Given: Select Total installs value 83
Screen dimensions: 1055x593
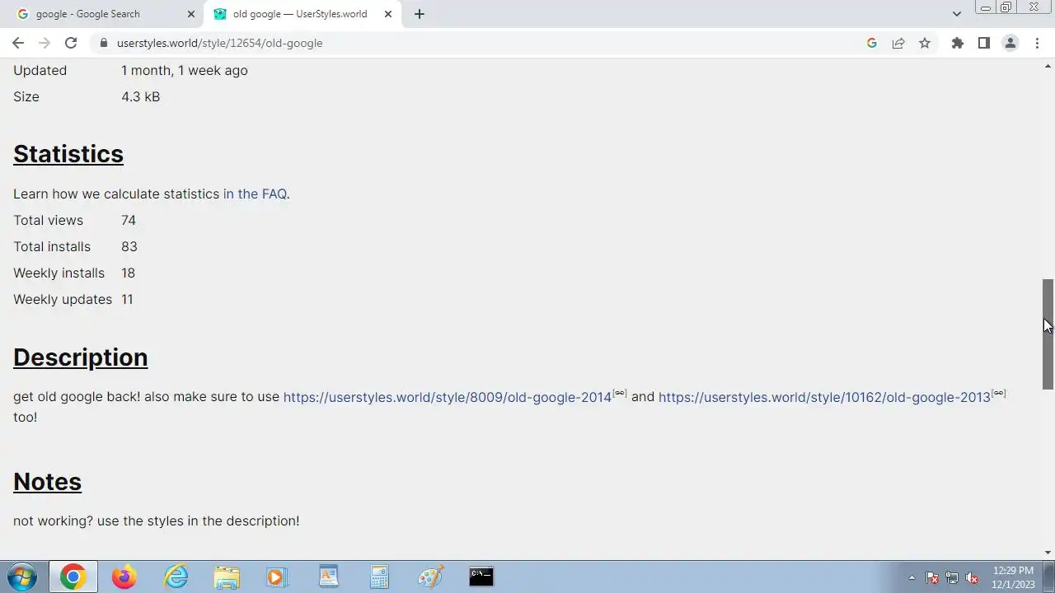Looking at the screenshot, I should pyautogui.click(x=129, y=247).
